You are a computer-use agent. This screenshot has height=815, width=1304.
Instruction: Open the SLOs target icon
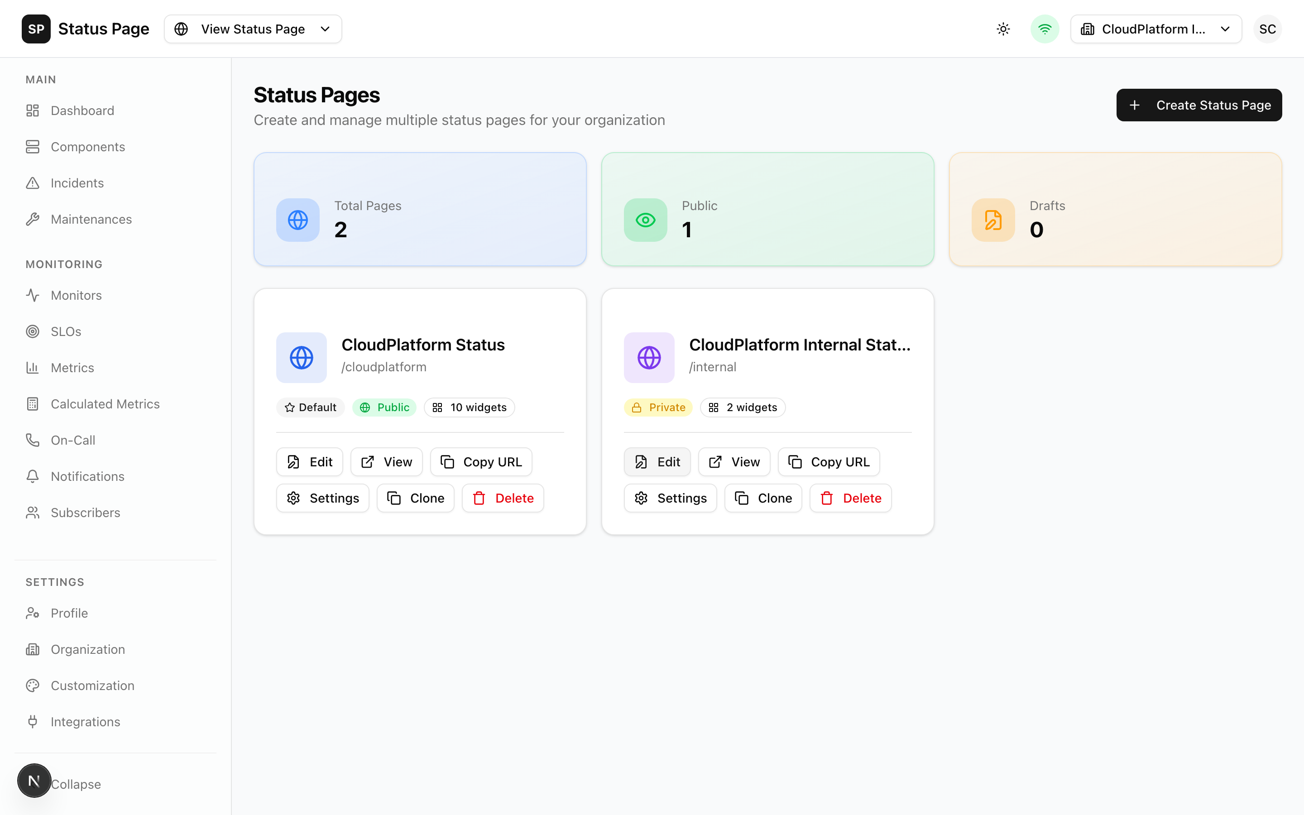coord(33,331)
